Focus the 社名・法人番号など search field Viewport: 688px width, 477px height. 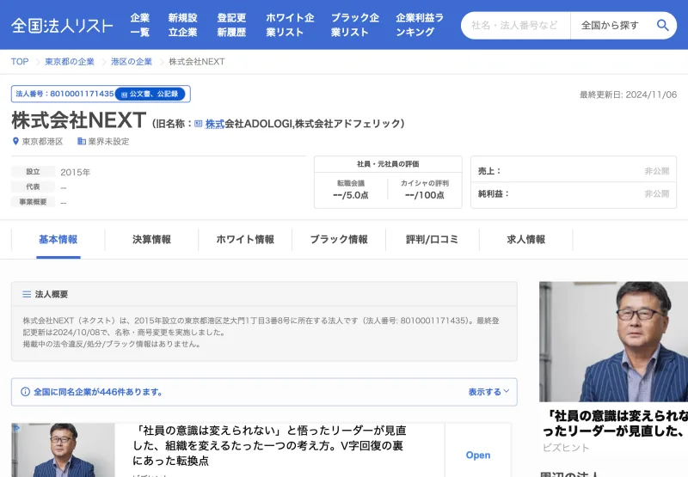coord(515,26)
